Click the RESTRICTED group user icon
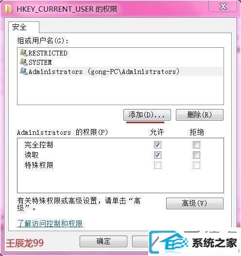The height and width of the screenshot is (256, 241). tap(24, 53)
